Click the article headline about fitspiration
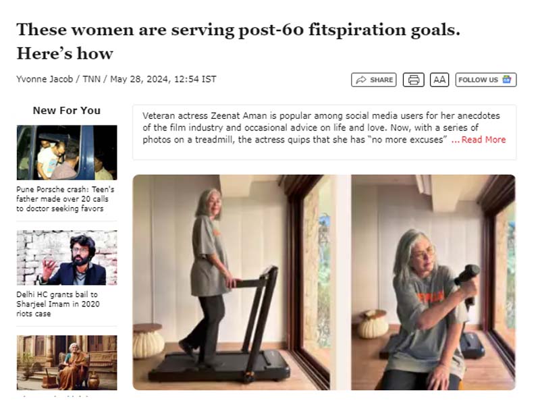The height and width of the screenshot is (405, 540). point(238,41)
